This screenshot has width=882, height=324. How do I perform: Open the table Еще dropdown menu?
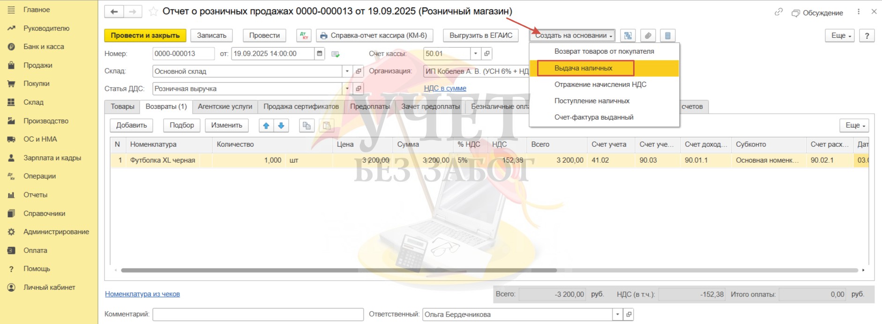pyautogui.click(x=855, y=125)
